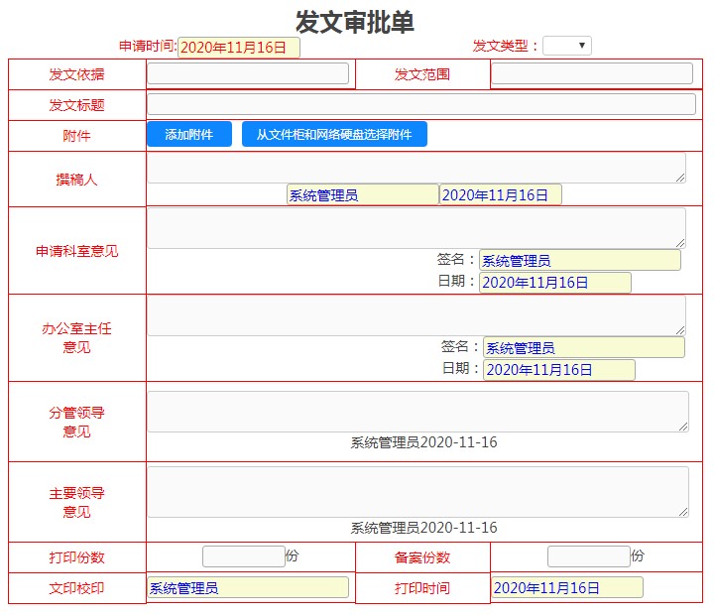
Task: Click the 主要领导意见 text area
Action: 417,492
